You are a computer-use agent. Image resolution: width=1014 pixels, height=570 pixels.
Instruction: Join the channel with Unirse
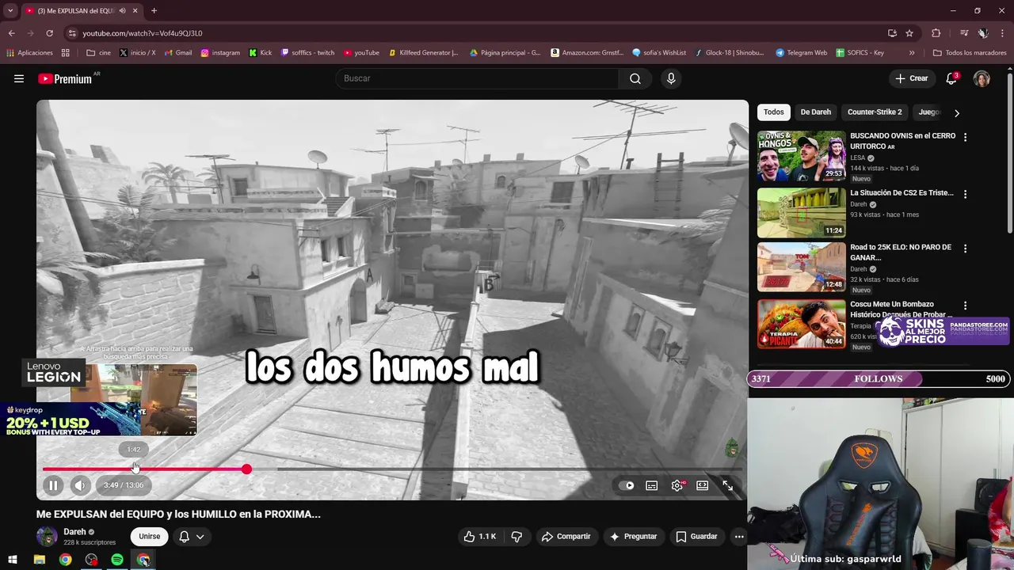[150, 537]
